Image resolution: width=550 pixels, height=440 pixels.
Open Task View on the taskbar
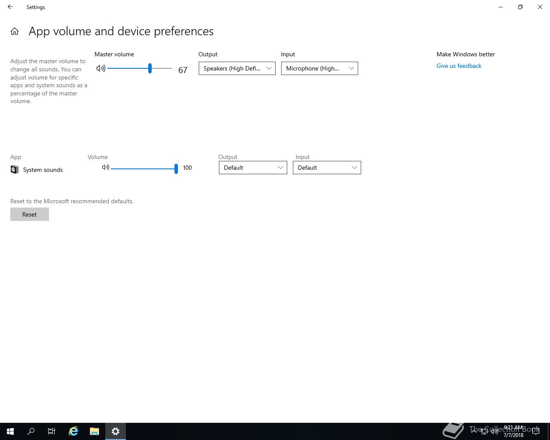[52, 431]
